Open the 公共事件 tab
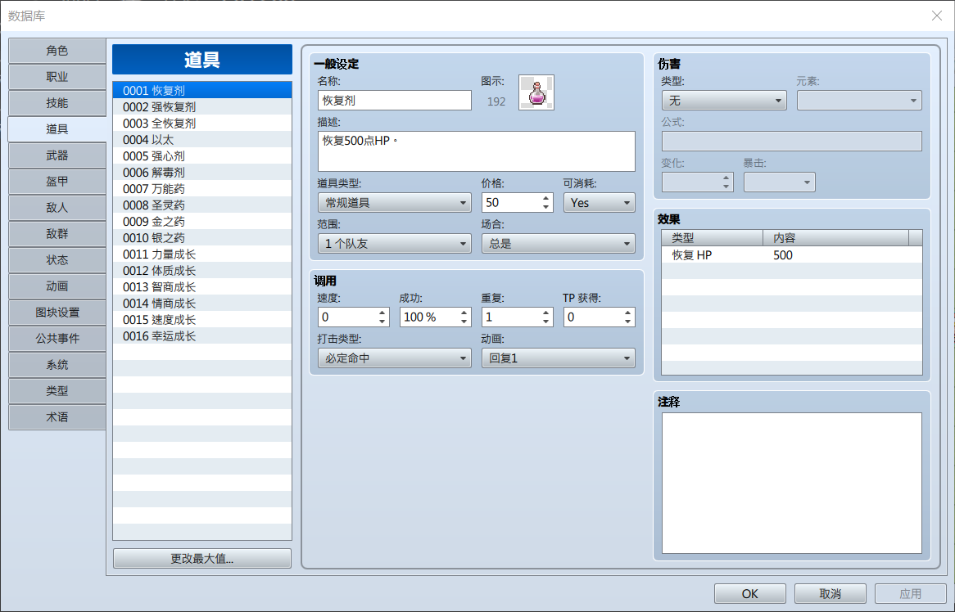955x612 pixels. pos(57,338)
